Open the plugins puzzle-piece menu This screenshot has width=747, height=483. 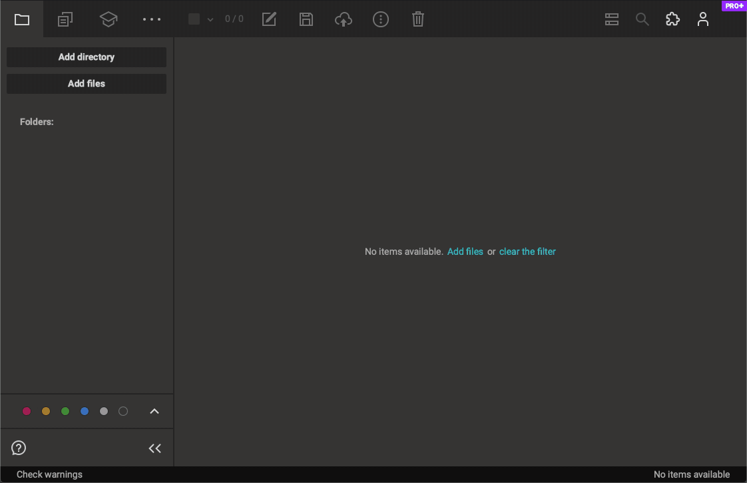[672, 19]
